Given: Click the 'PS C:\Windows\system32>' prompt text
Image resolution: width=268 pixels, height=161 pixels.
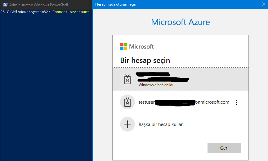Looking at the screenshot, I should tap(25, 12).
